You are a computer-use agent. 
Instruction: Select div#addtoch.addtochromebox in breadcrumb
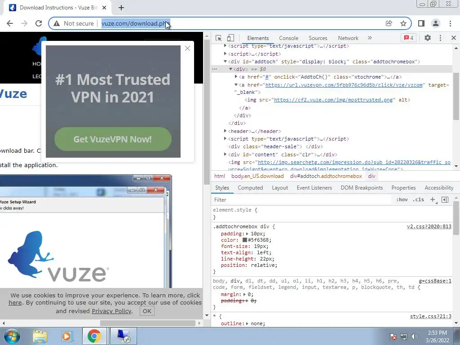(x=326, y=176)
